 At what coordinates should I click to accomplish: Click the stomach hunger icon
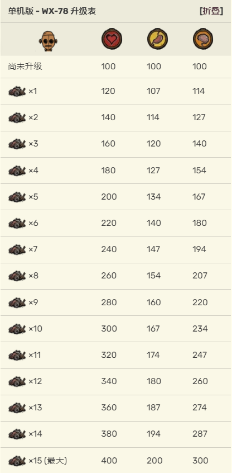(x=157, y=39)
